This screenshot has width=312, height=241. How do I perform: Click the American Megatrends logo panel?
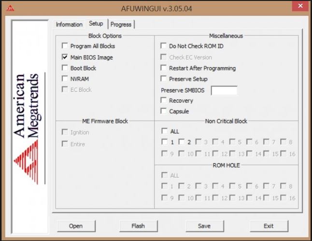tap(30, 127)
